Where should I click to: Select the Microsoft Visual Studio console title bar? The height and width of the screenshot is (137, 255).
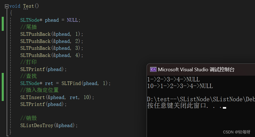[x=201, y=70]
